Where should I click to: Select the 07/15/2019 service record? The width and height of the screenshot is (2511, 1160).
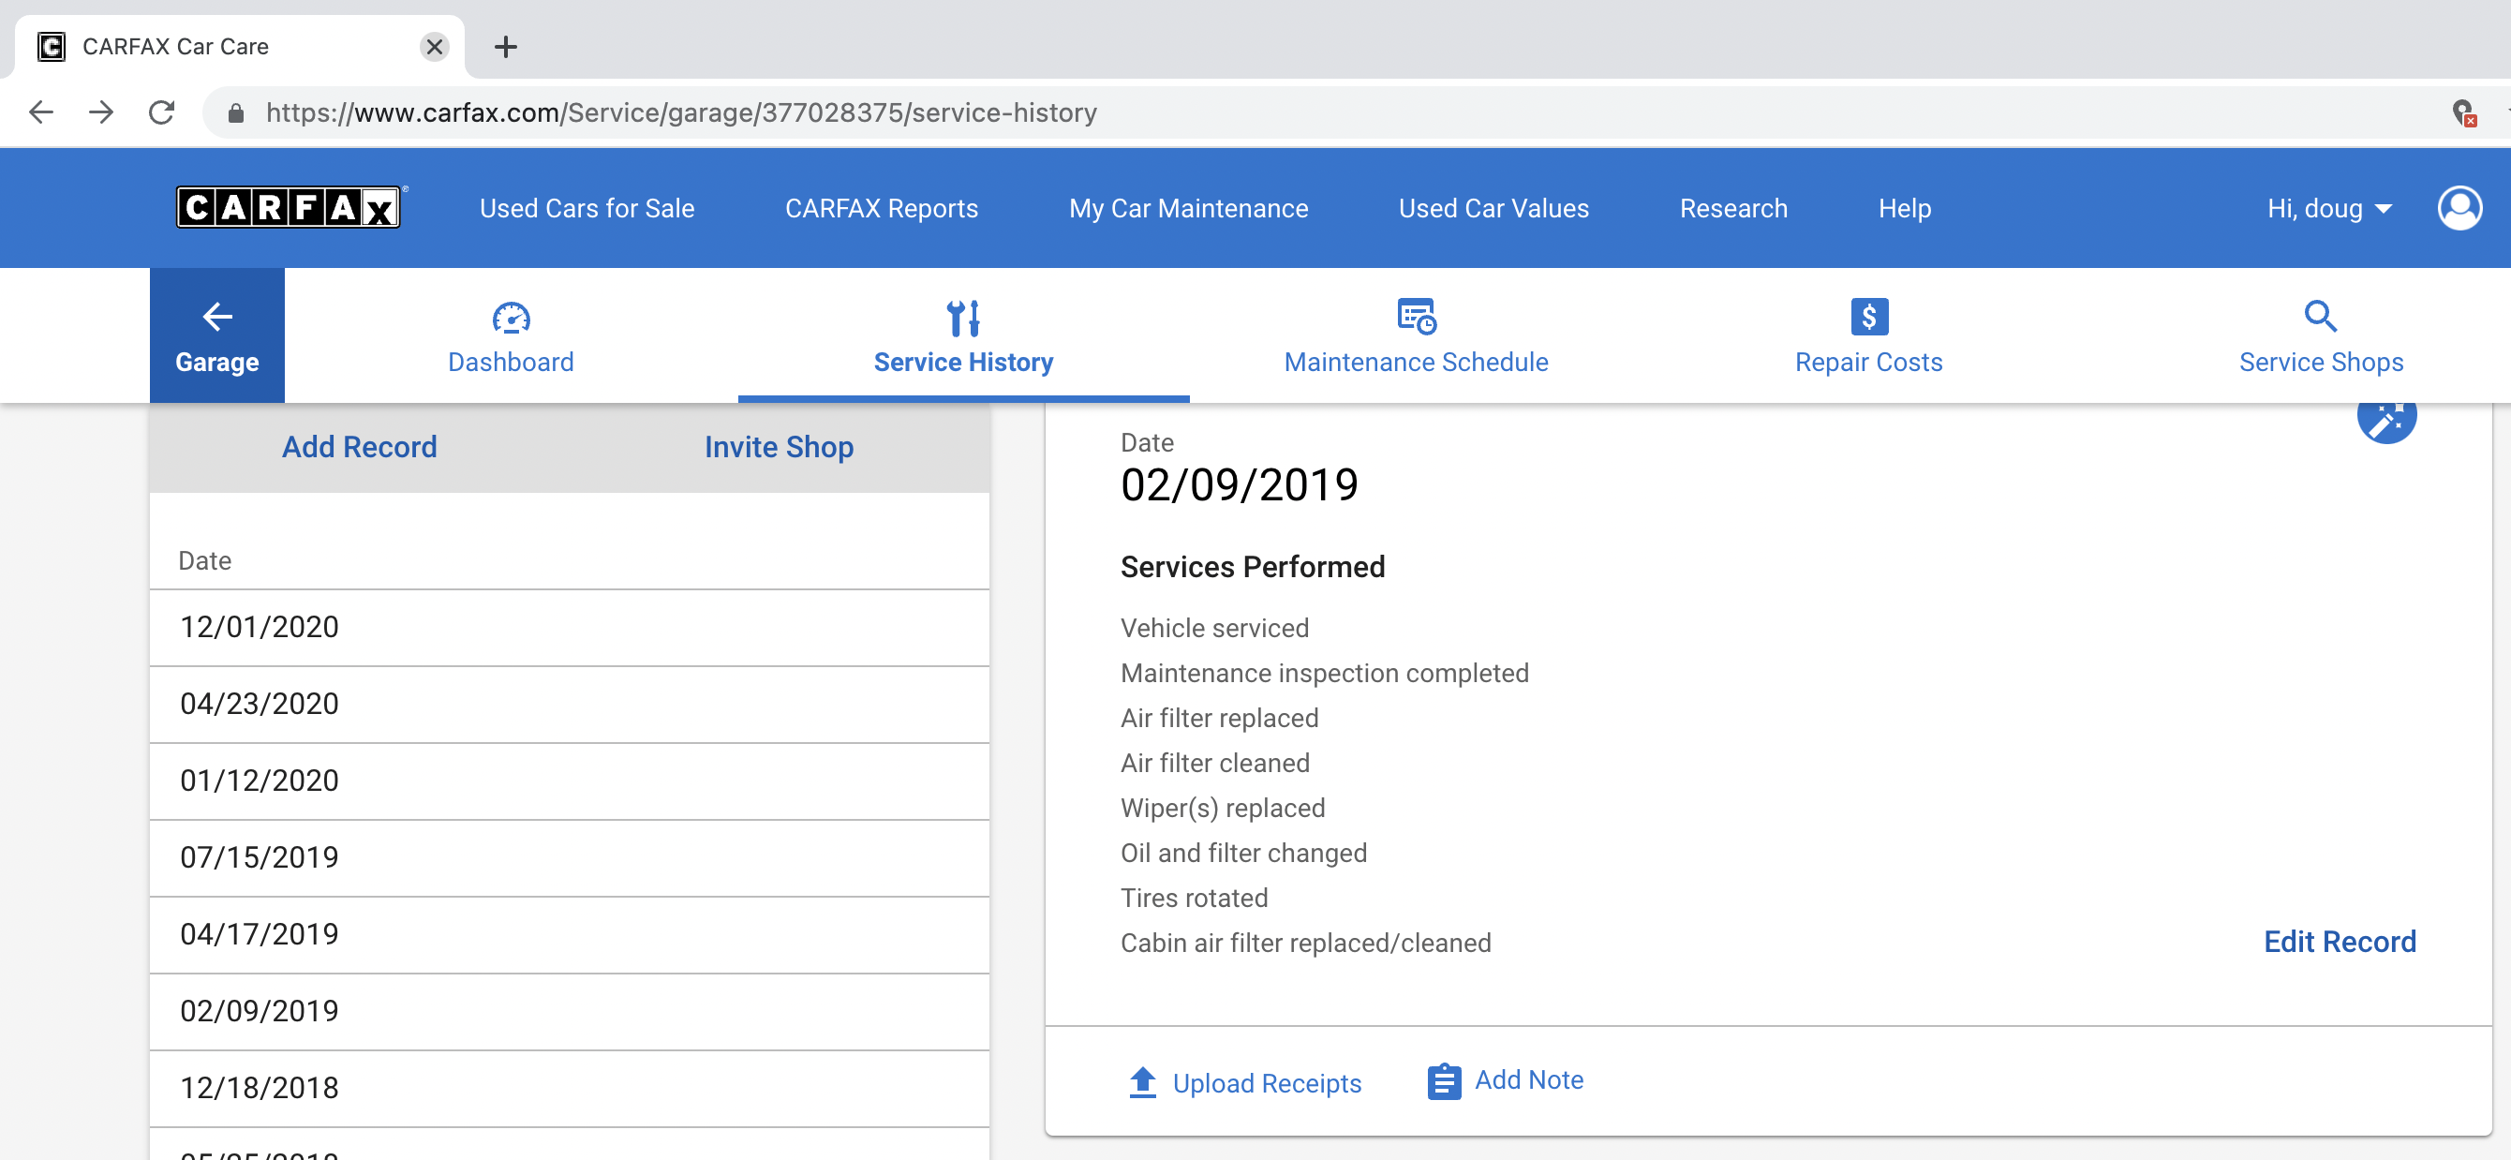pos(570,857)
